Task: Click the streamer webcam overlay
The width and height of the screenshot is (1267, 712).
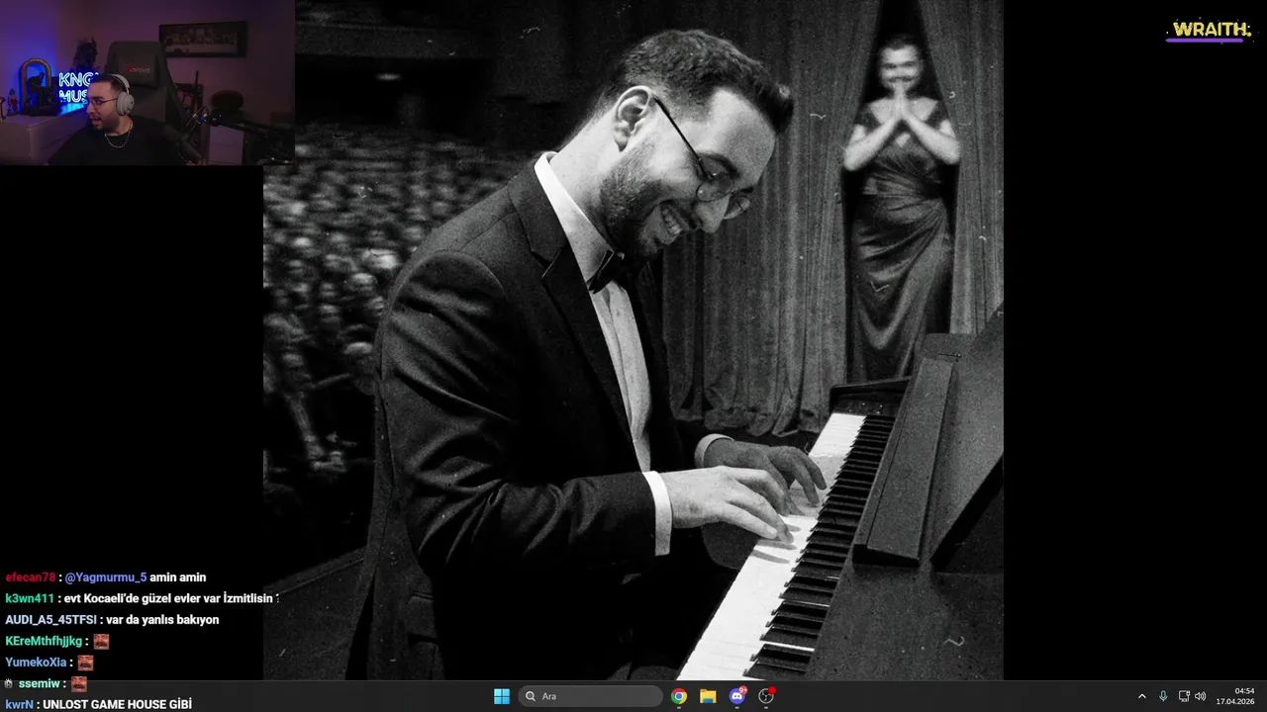Action: (x=146, y=82)
